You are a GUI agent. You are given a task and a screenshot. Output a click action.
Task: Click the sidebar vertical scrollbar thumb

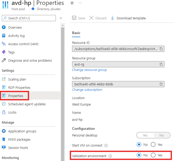(x=63, y=94)
